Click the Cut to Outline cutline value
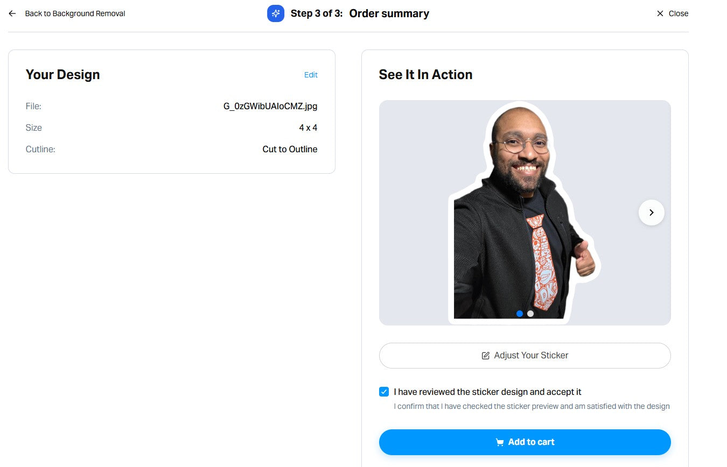The width and height of the screenshot is (727, 467). coord(290,150)
